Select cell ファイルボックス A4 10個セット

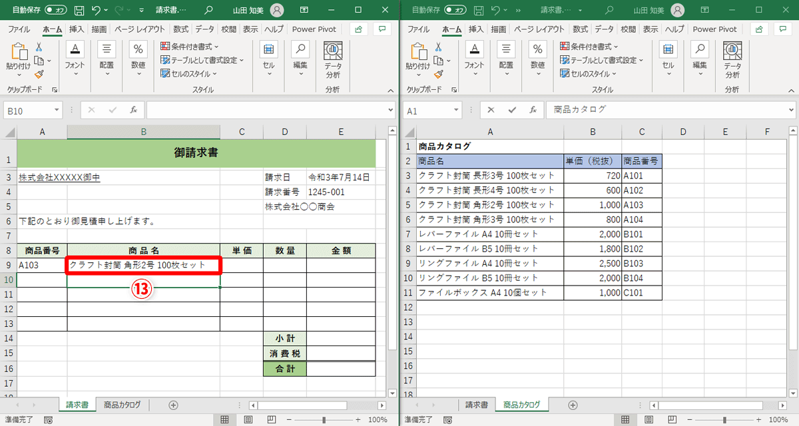(490, 292)
